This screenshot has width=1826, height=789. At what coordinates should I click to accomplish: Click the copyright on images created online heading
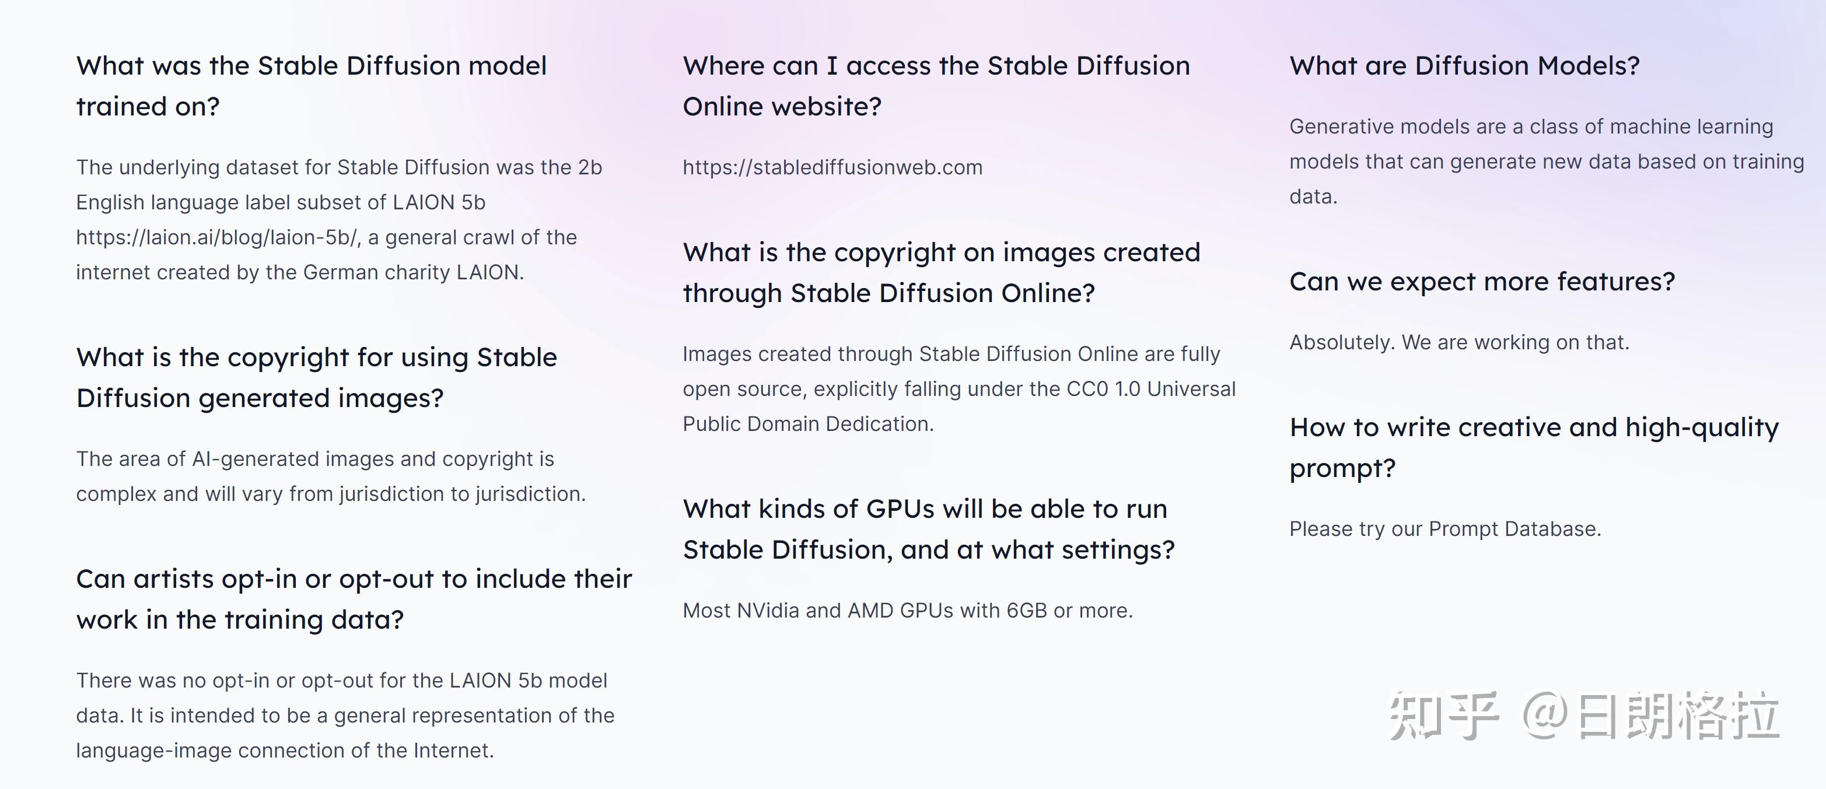pos(942,273)
